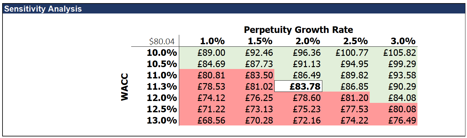Select the £68.56 value cell
Image resolution: width=467 pixels, height=138 pixels.
point(212,120)
